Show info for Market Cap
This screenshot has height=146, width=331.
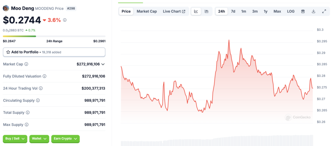pyautogui.click(x=27, y=64)
